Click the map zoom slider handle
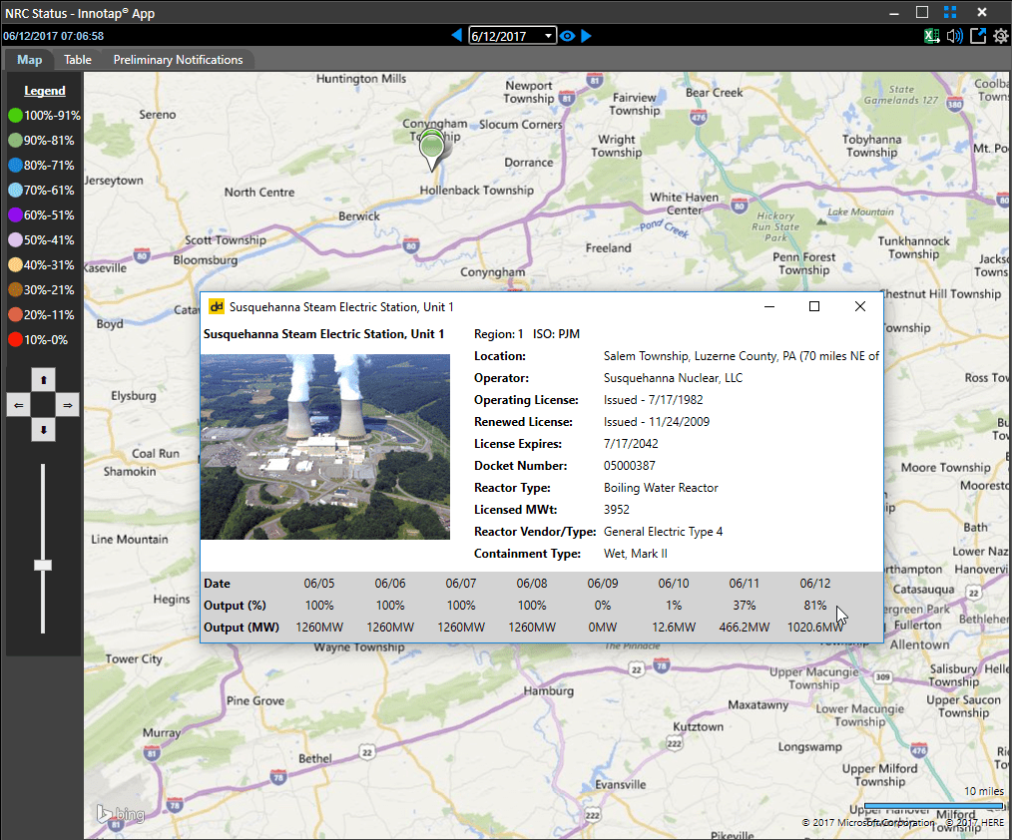The width and height of the screenshot is (1012, 840). click(x=43, y=566)
